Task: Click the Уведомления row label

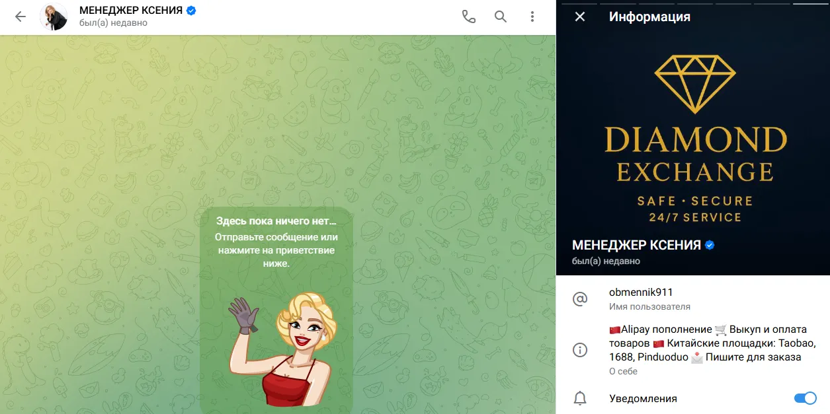Action: 643,398
